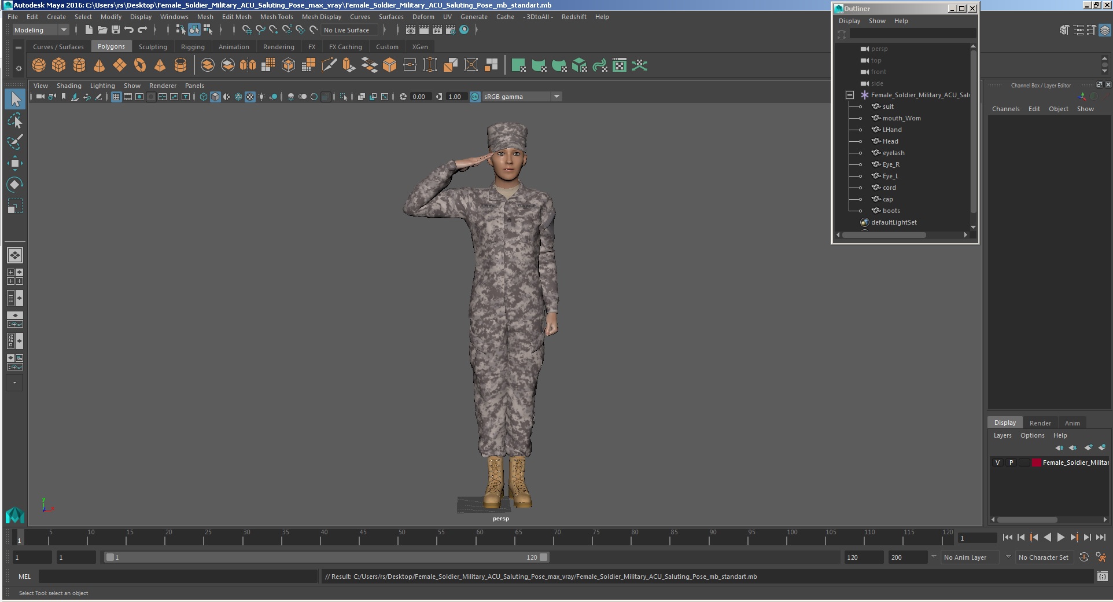Collapse the Female_Soldier_Military_ACU group in Outliner
The image size is (1113, 602).
850,95
